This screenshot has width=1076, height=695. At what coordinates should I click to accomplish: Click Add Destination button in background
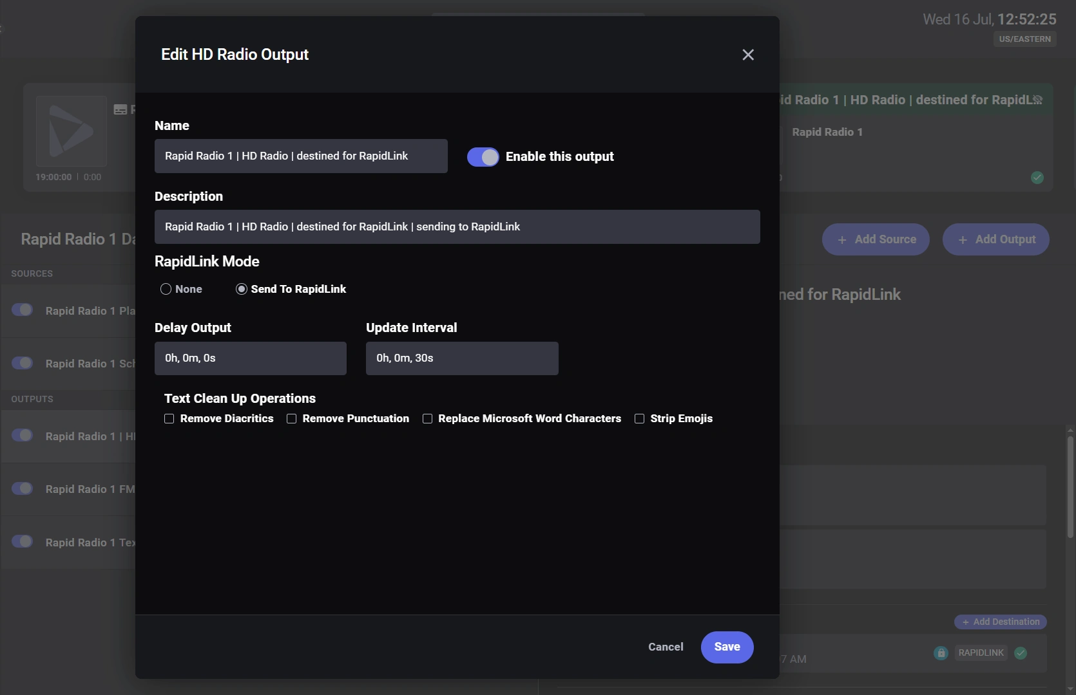[x=1001, y=622]
